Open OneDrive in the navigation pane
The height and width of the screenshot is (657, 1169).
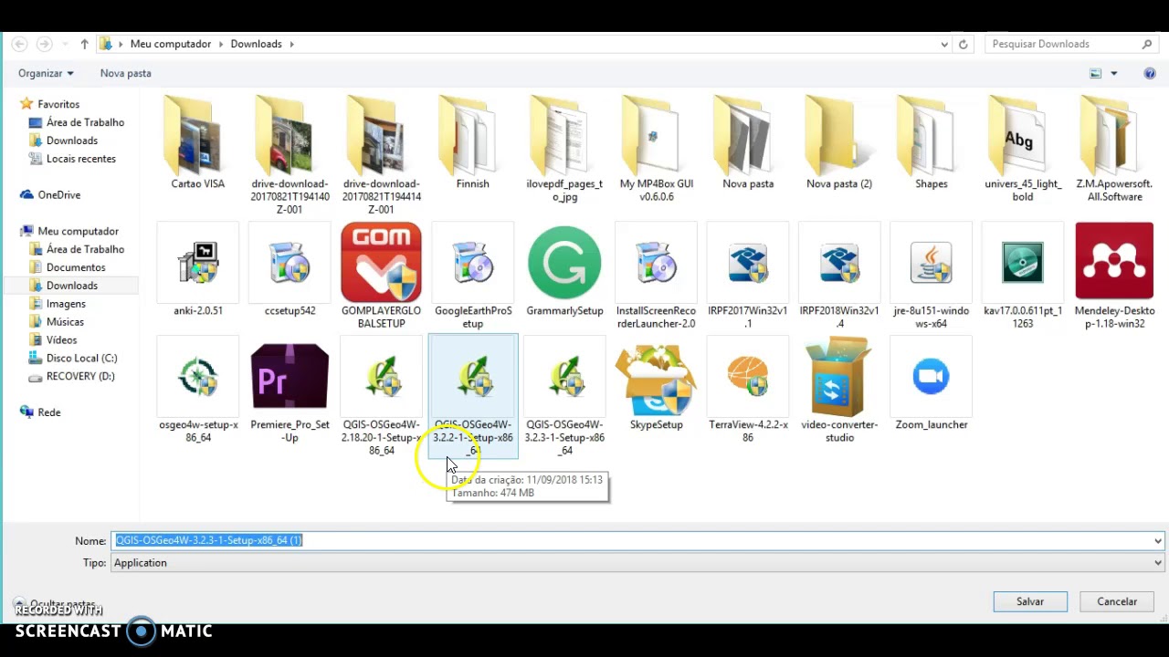pyautogui.click(x=59, y=194)
